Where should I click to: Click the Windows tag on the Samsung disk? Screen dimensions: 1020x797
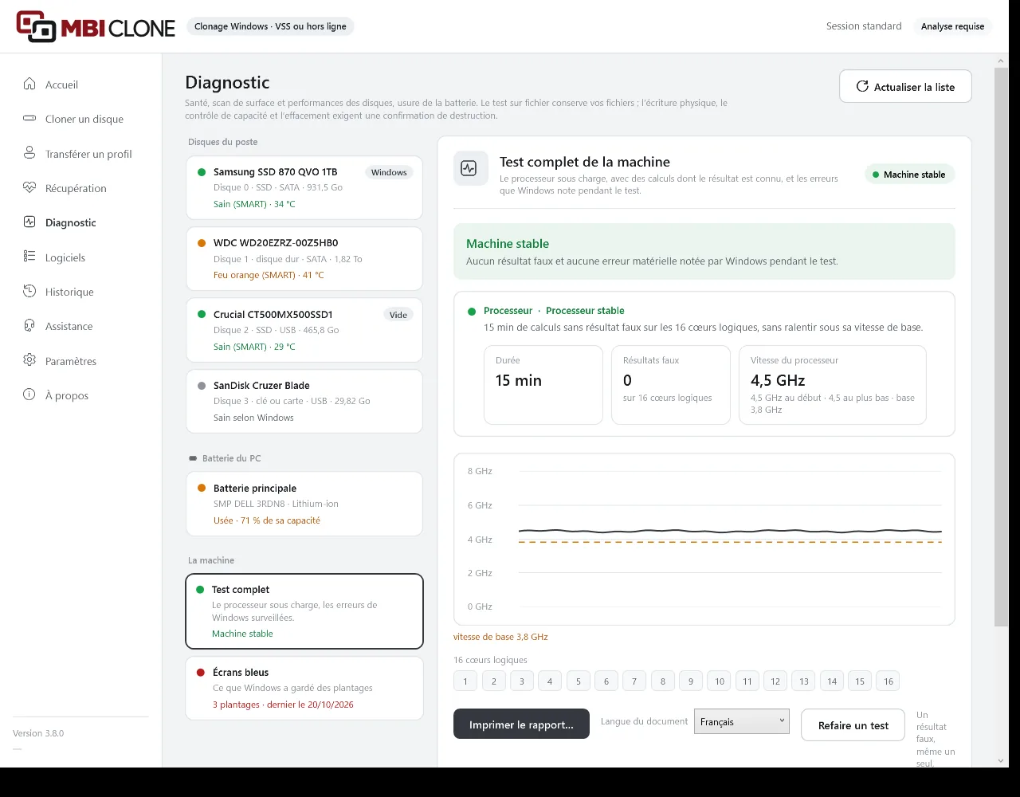[389, 172]
